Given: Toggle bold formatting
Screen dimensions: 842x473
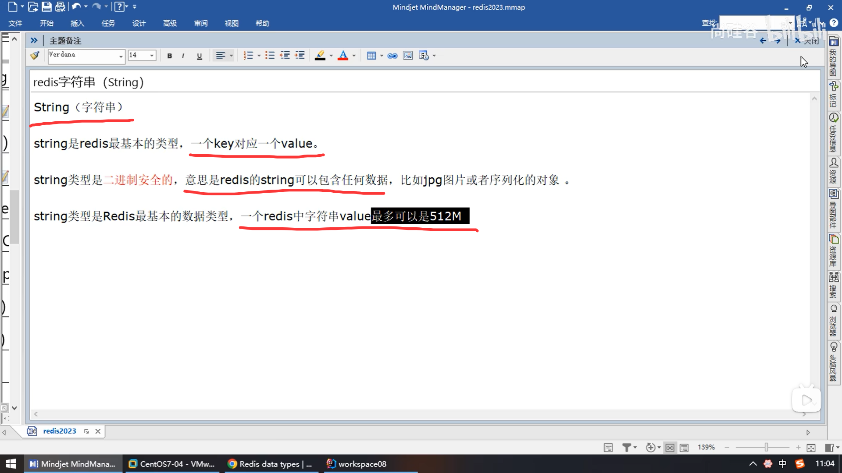Looking at the screenshot, I should (170, 56).
